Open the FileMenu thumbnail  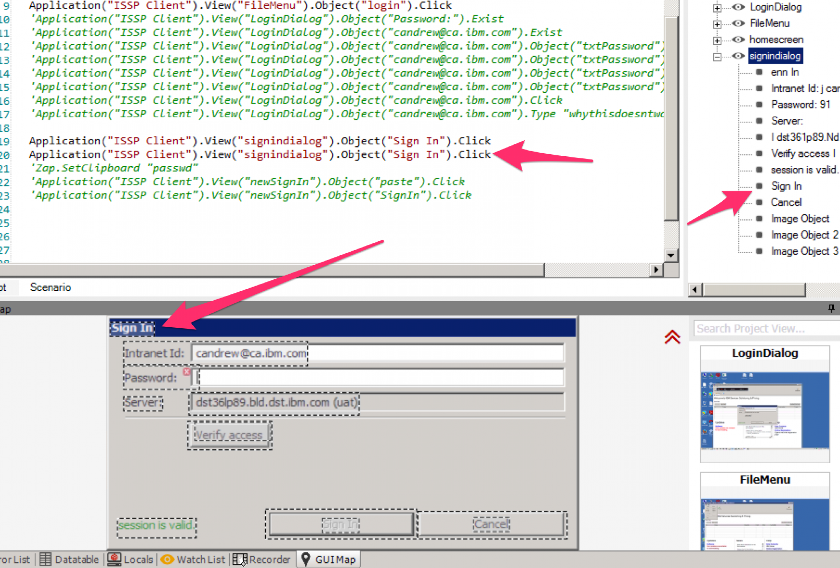tap(765, 512)
